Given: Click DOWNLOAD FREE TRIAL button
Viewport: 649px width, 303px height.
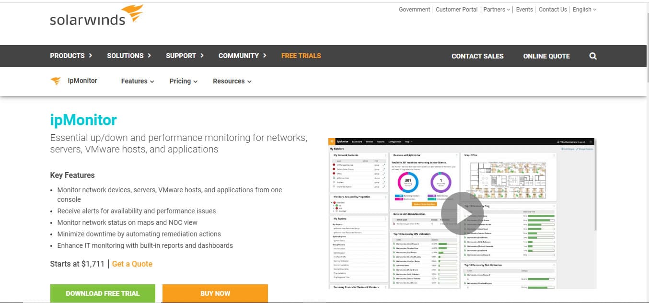Looking at the screenshot, I should [x=103, y=293].
